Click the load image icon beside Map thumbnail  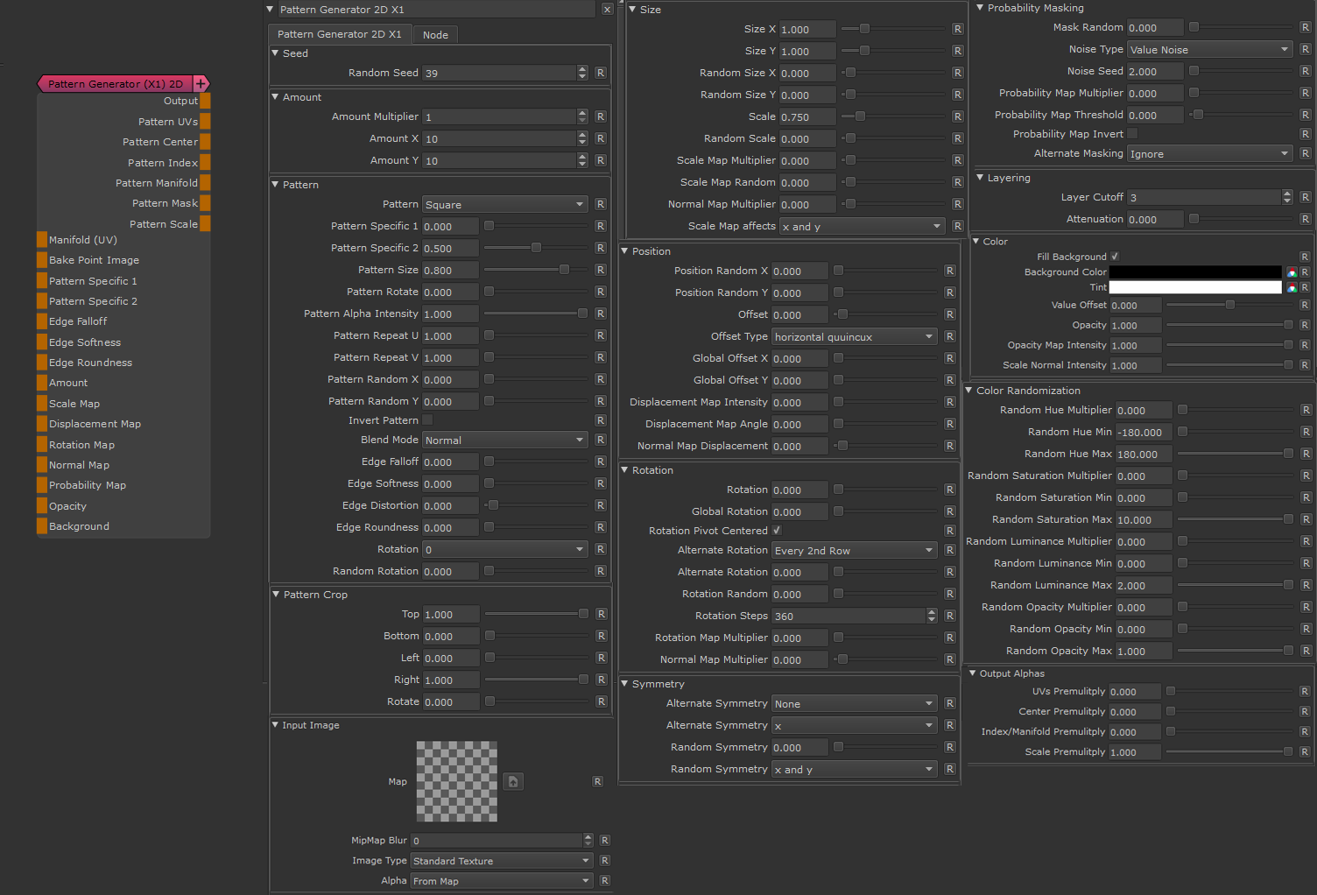(514, 781)
